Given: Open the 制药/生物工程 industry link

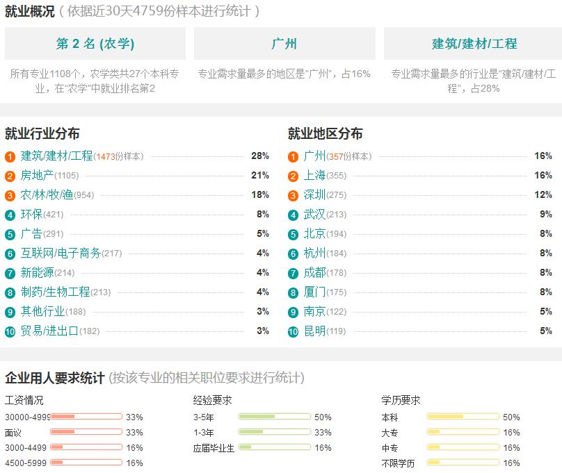Looking at the screenshot, I should (x=55, y=292).
